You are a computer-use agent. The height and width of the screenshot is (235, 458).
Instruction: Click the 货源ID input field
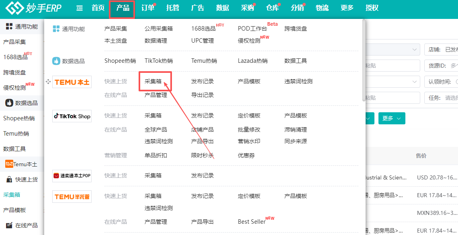[x=441, y=66]
